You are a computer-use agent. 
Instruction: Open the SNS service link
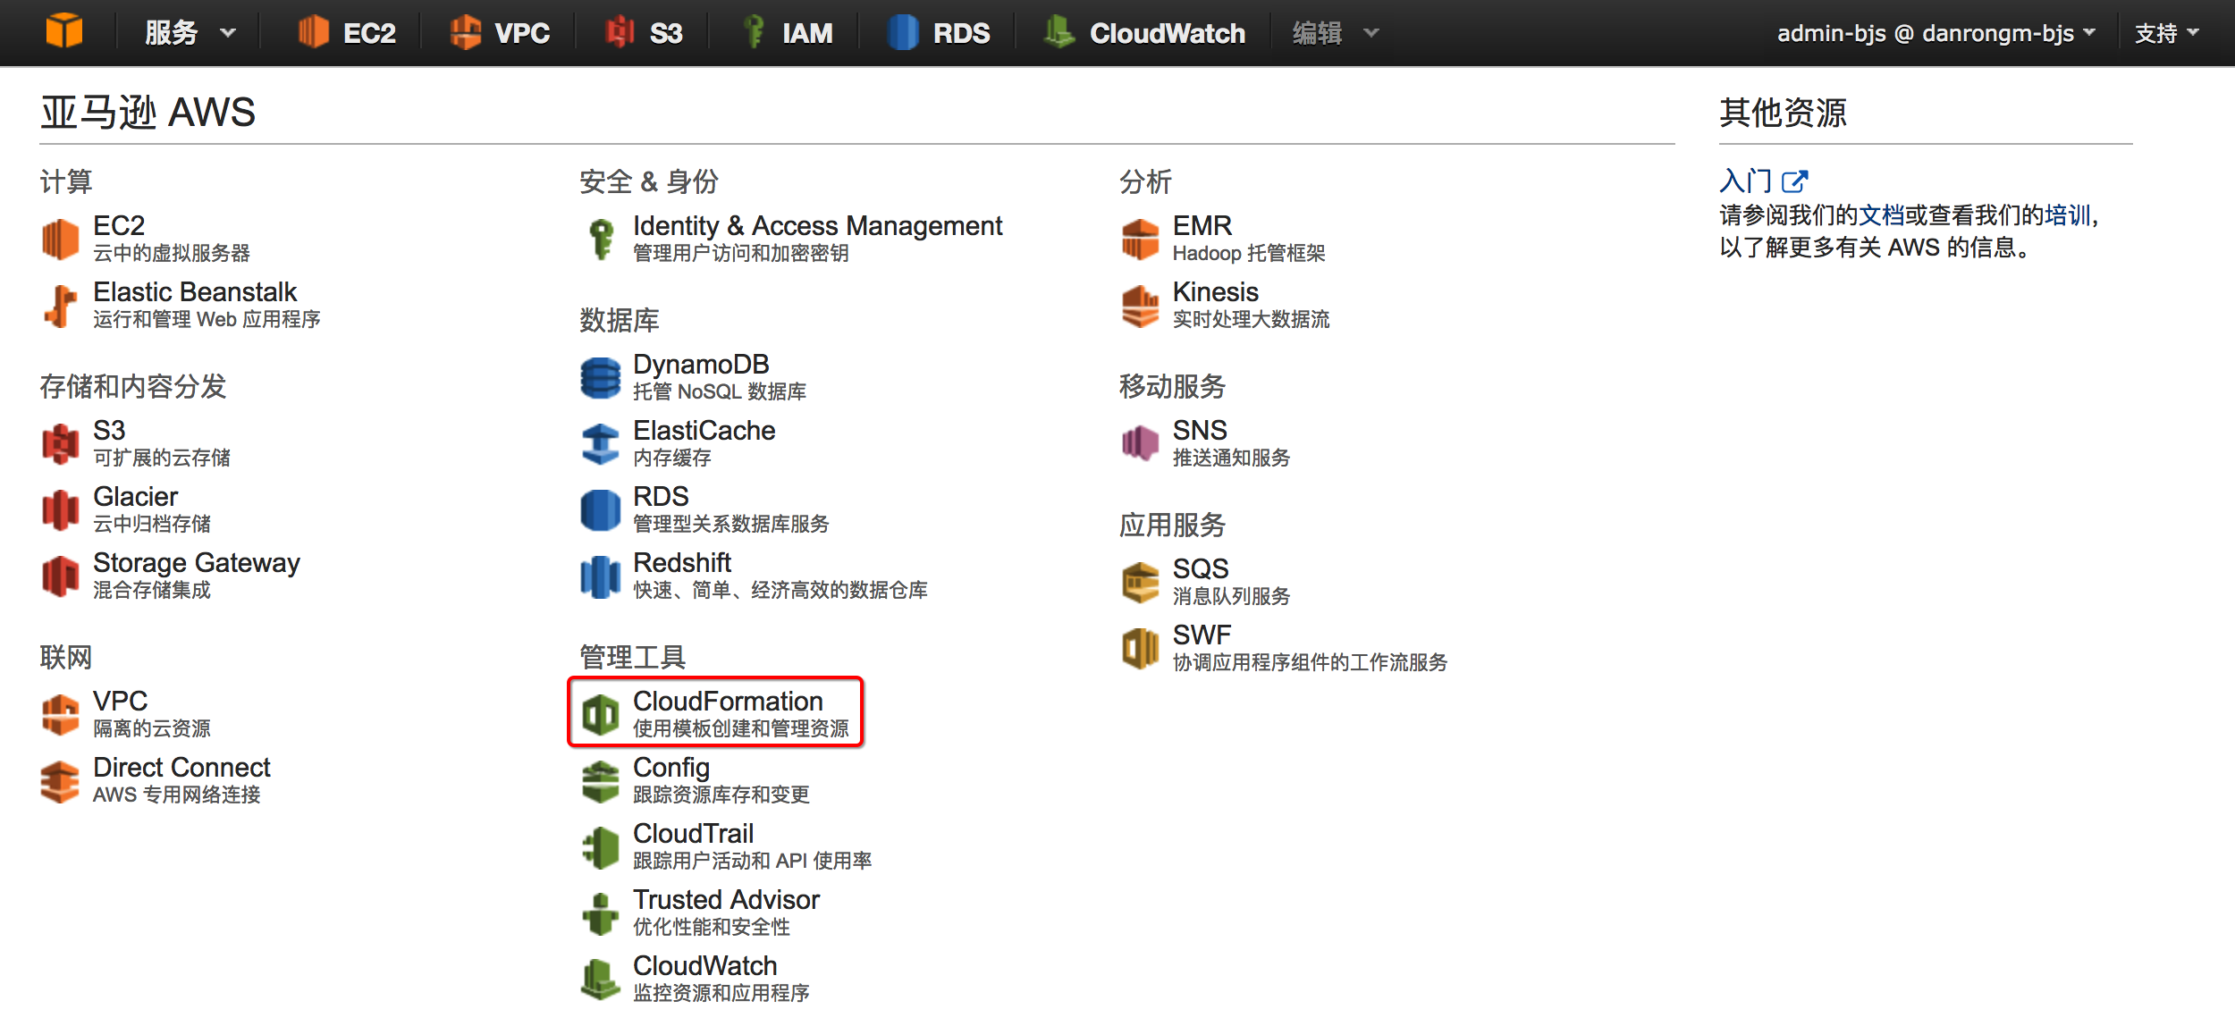[1200, 431]
